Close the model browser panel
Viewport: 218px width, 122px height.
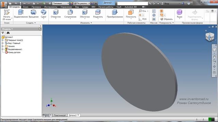click(41, 26)
